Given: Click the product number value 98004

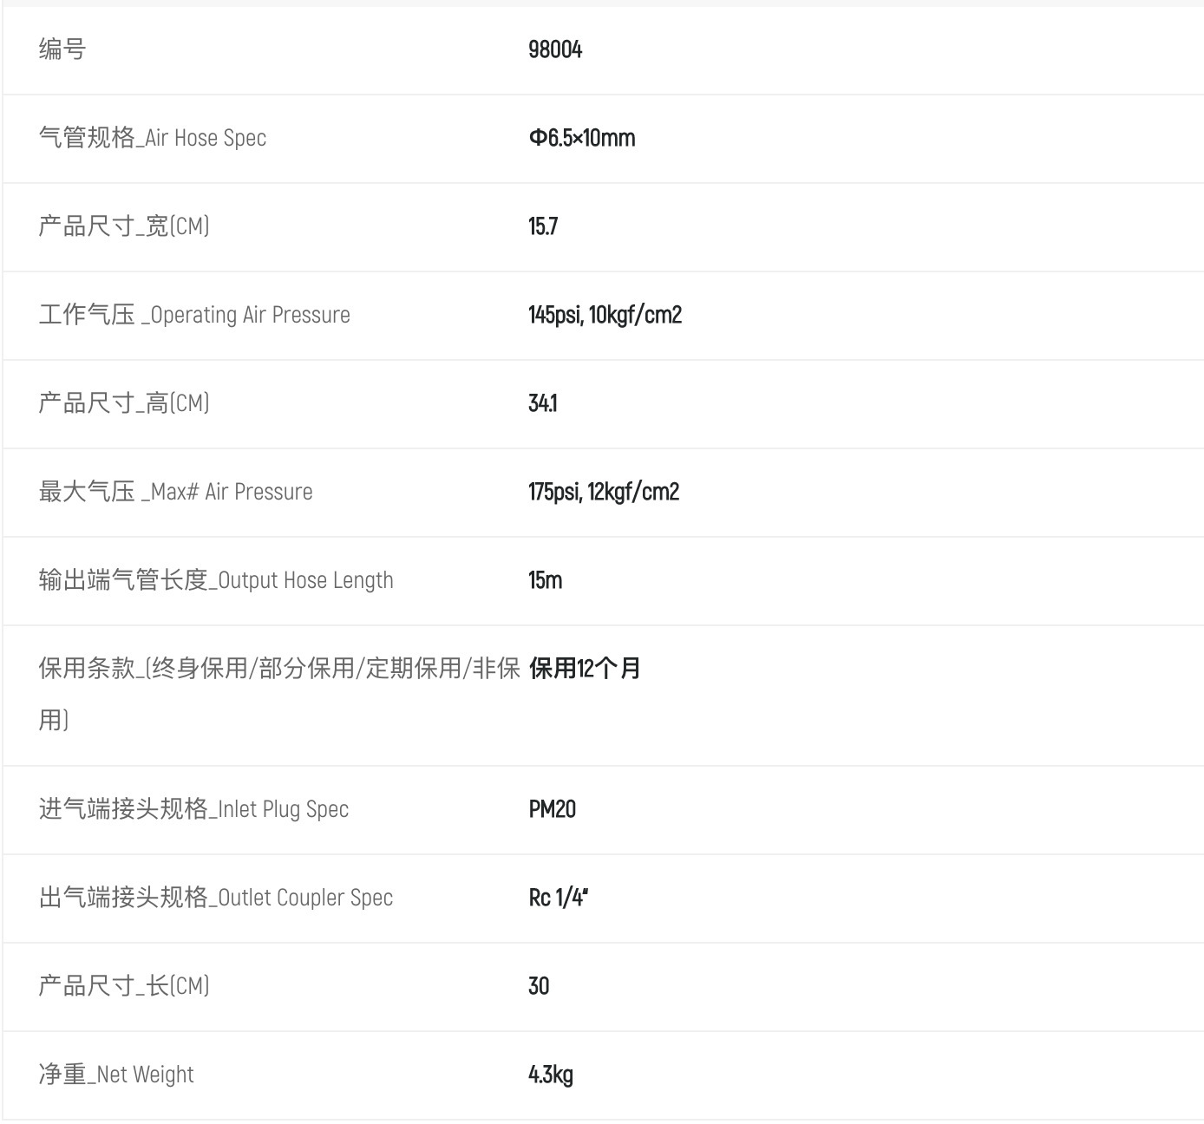Looking at the screenshot, I should 555,49.
